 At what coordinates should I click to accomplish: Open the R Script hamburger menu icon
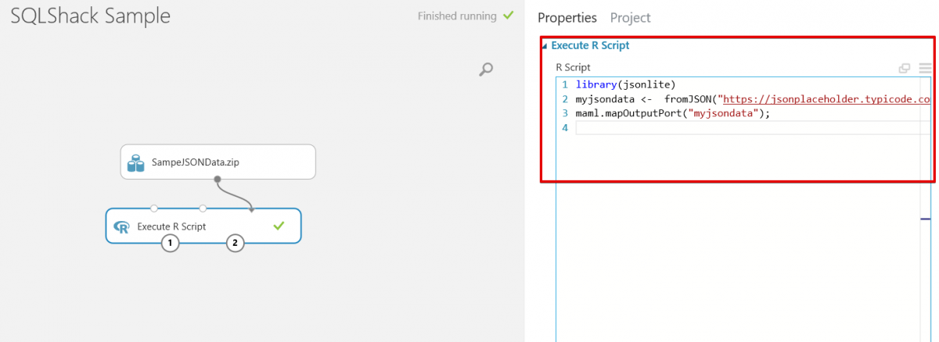pos(925,68)
